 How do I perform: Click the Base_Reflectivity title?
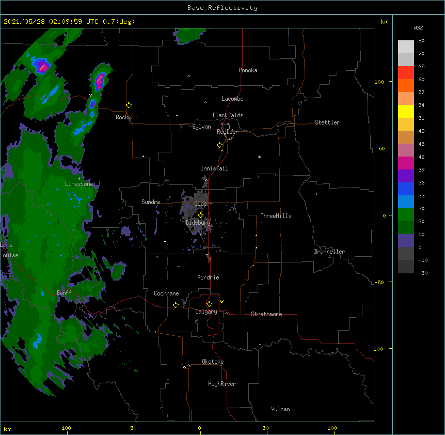[223, 8]
